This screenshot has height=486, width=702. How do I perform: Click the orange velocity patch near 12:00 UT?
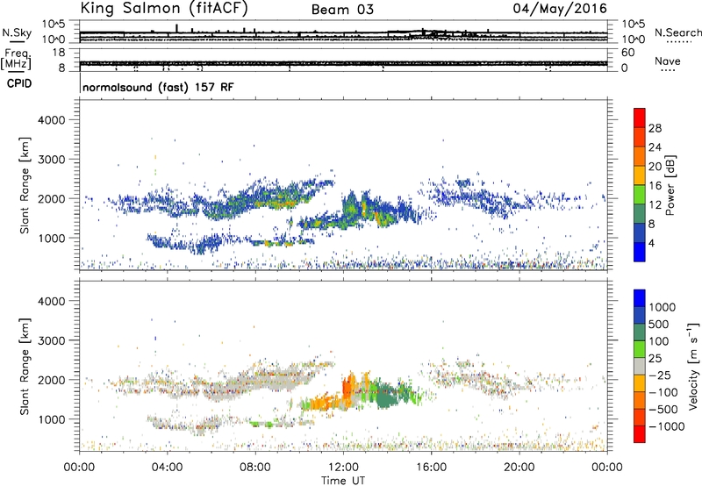[347, 387]
